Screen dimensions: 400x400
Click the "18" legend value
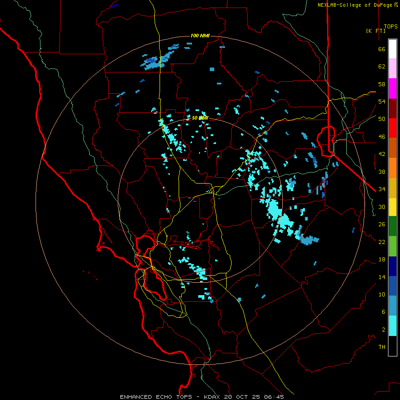pyautogui.click(x=382, y=260)
